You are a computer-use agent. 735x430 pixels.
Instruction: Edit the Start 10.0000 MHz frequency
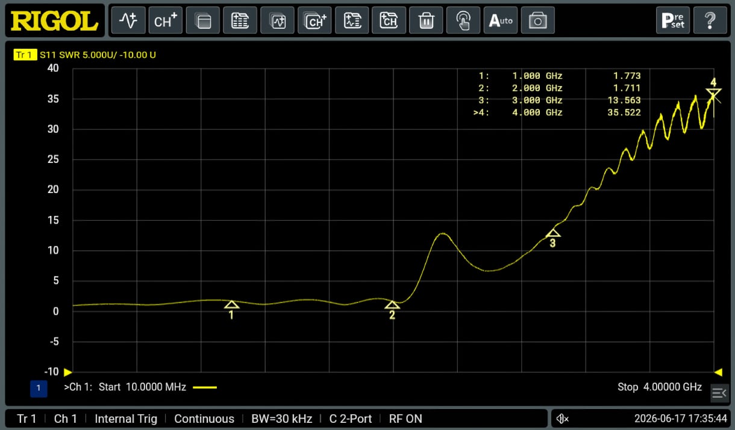tap(142, 387)
